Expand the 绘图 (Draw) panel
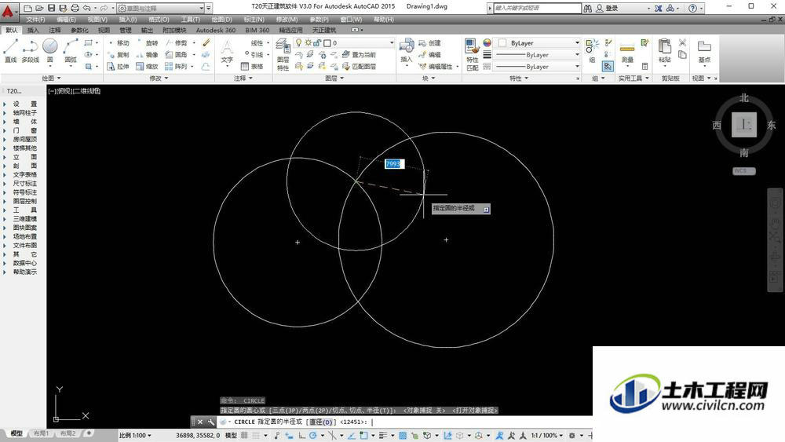Viewport: 785px width, 442px height. coord(51,78)
